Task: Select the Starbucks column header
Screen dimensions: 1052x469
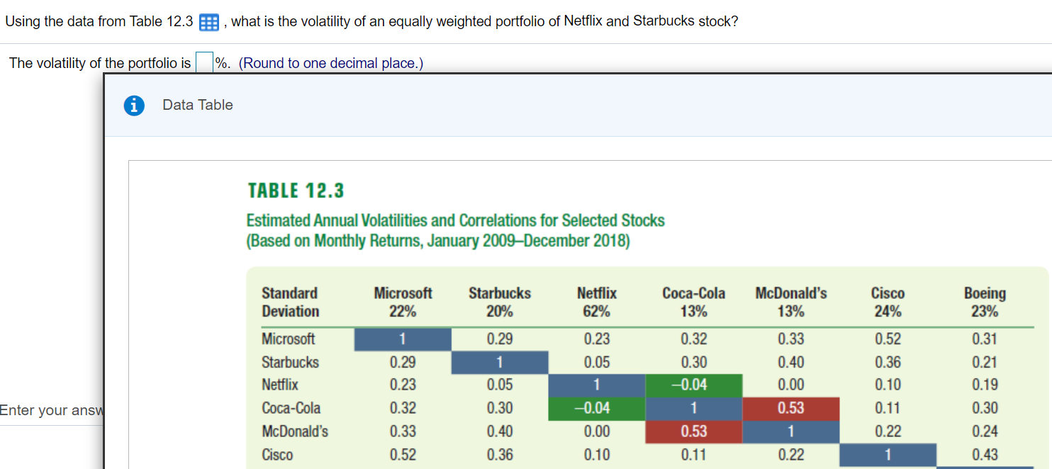Action: click(x=499, y=293)
